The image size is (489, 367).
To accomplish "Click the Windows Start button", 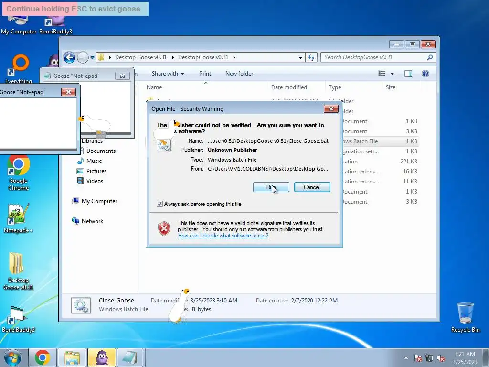I will point(13,357).
